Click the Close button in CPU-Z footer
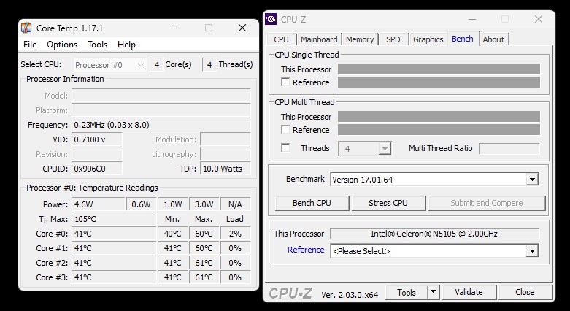570x311 pixels. click(x=525, y=292)
